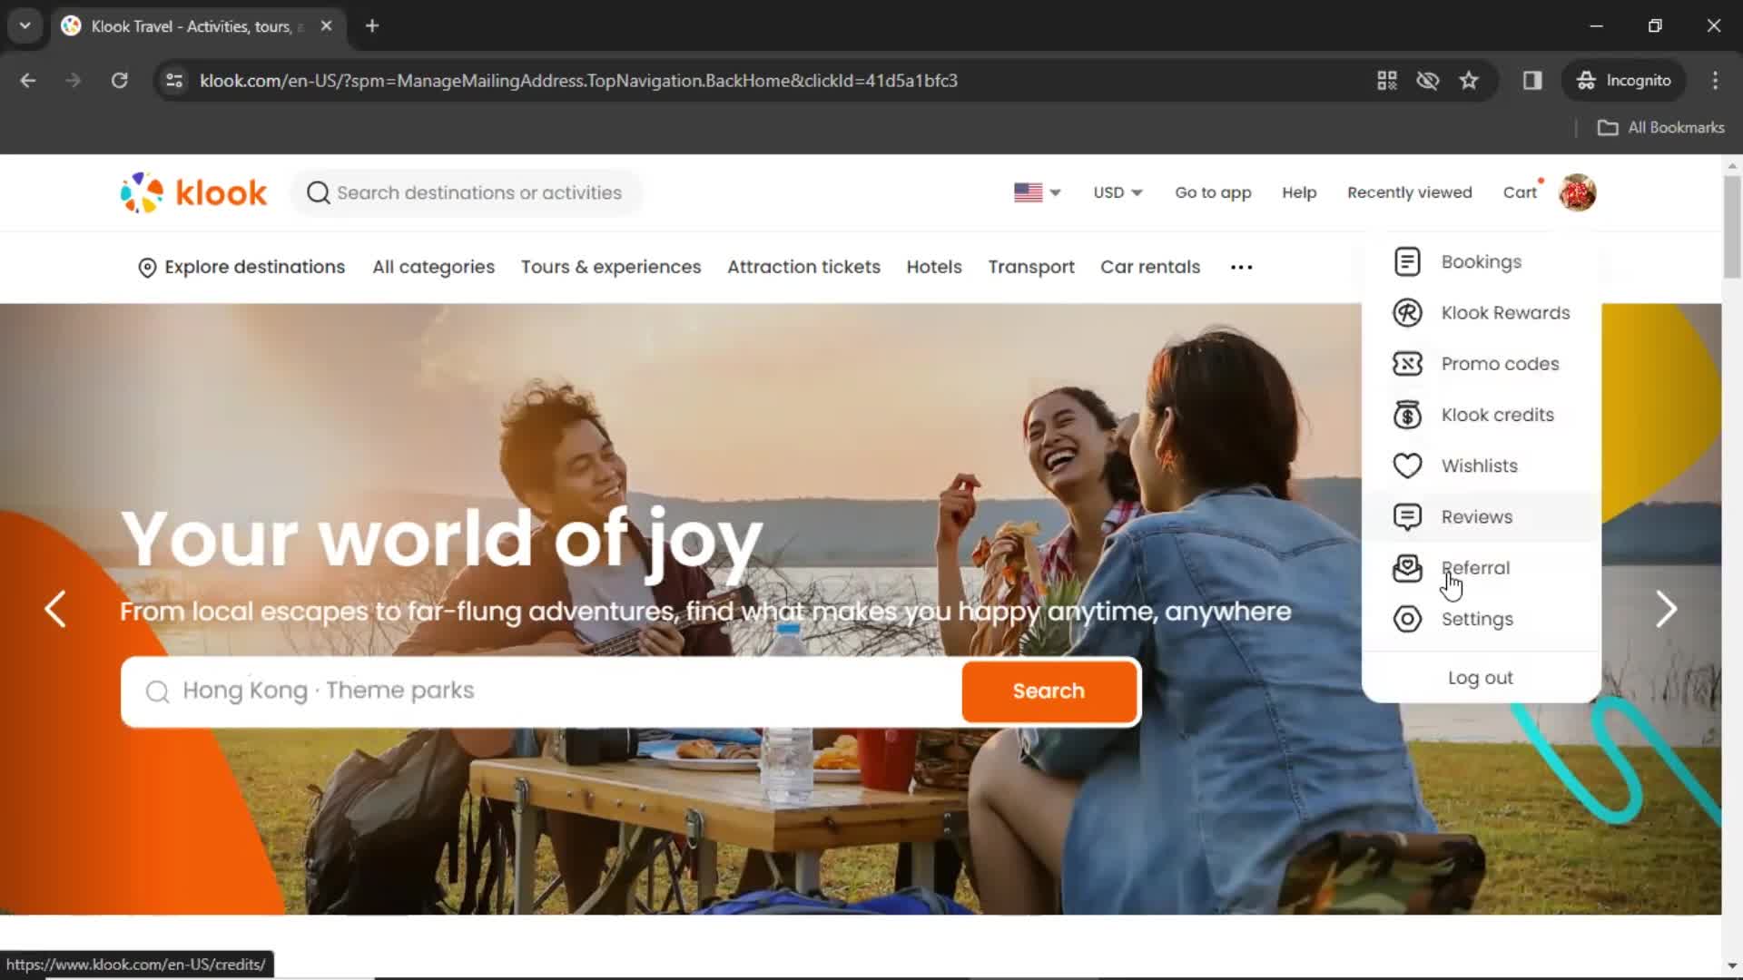Viewport: 1743px width, 980px height.
Task: Open the Settings icon
Action: [x=1408, y=619]
